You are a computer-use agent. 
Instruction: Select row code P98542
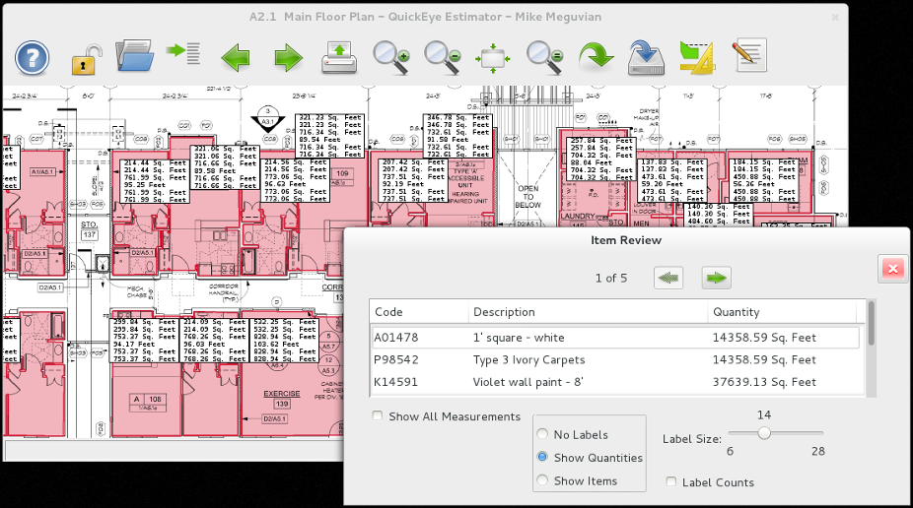click(396, 359)
